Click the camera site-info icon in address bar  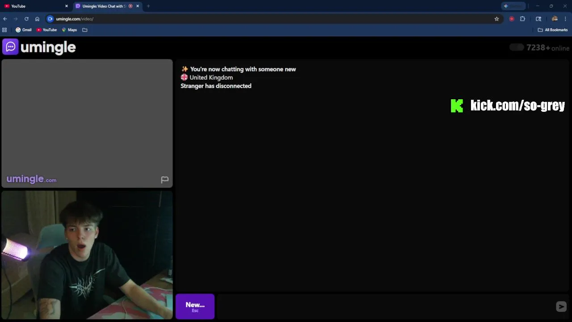tap(50, 19)
